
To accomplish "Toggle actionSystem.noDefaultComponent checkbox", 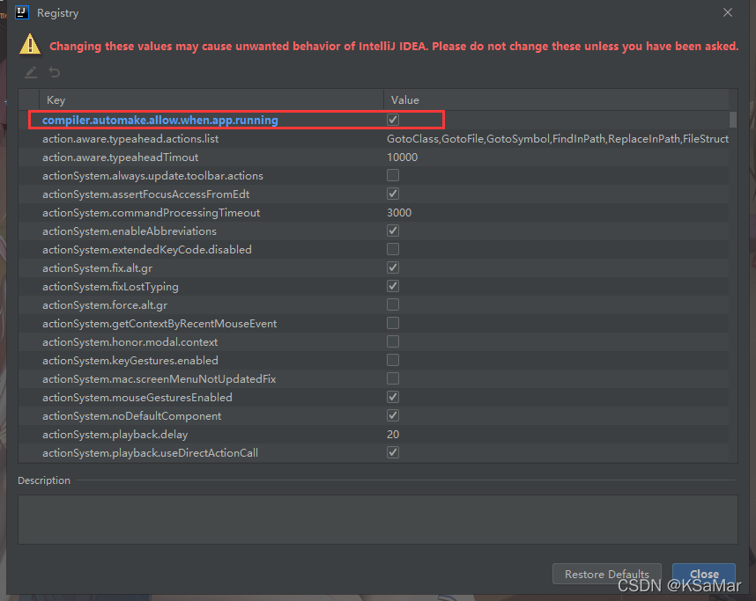I will pos(393,415).
